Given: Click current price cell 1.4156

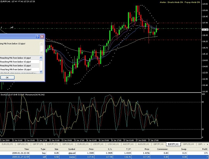Looking at the screenshot, I should coord(146,153).
